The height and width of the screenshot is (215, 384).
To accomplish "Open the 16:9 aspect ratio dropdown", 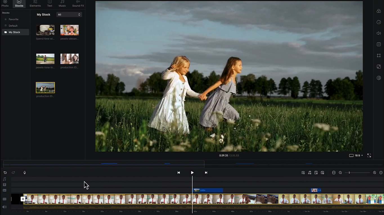I will coord(357,155).
